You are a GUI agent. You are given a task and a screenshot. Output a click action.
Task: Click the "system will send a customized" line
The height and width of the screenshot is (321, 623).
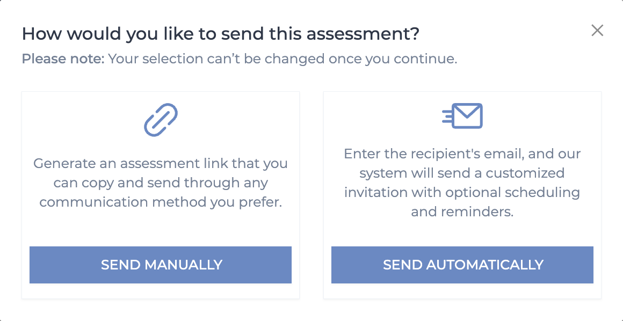(x=462, y=173)
